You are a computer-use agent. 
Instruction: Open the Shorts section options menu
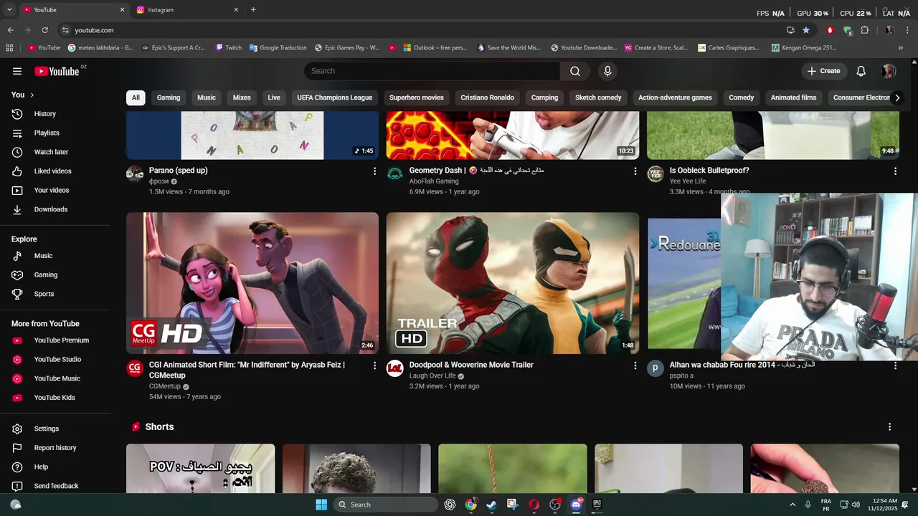pyautogui.click(x=889, y=426)
